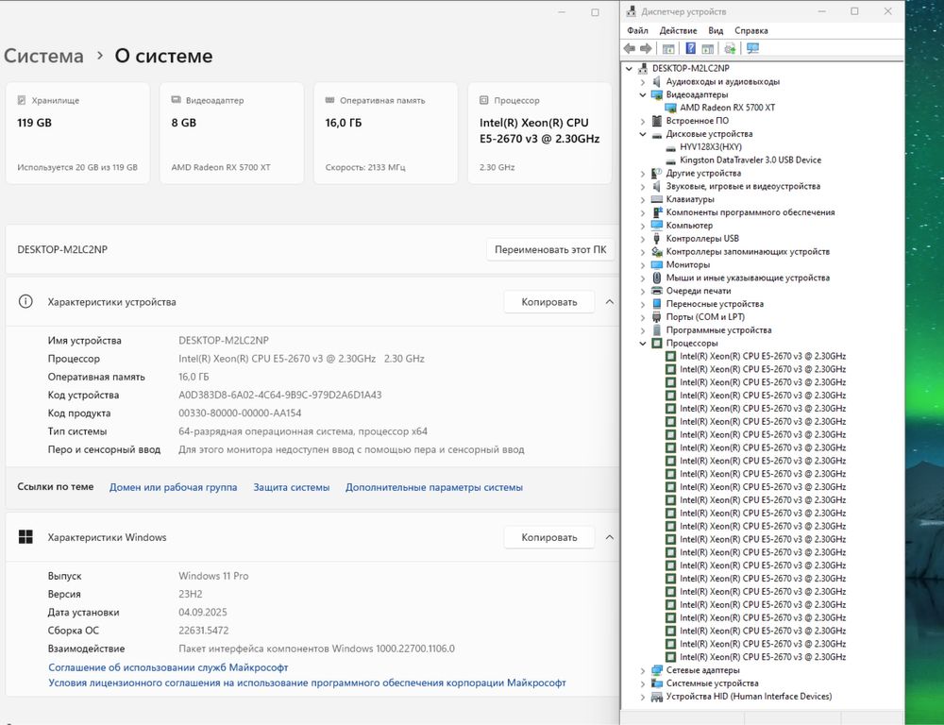Screen dimensions: 944x725
Task: Open the Вид menu
Action: (x=716, y=31)
